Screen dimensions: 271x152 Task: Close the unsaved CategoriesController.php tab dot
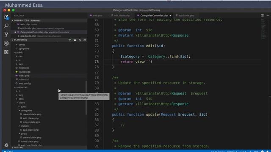tap(170, 16)
